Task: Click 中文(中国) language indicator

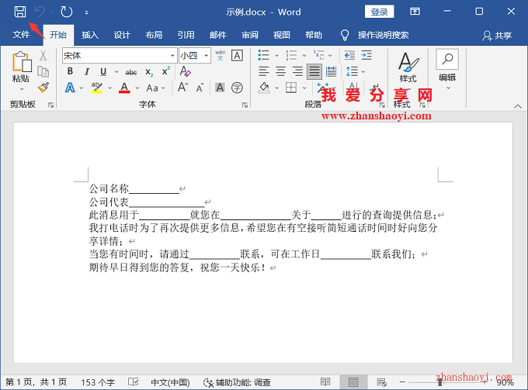Action: pos(170,382)
